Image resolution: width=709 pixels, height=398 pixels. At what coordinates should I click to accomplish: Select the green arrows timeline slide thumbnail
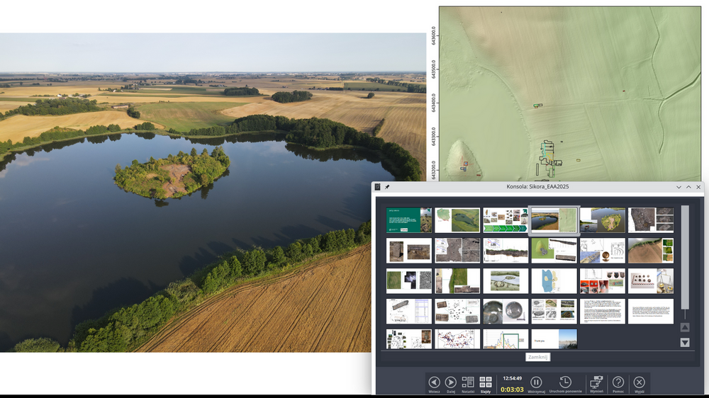[x=506, y=220]
